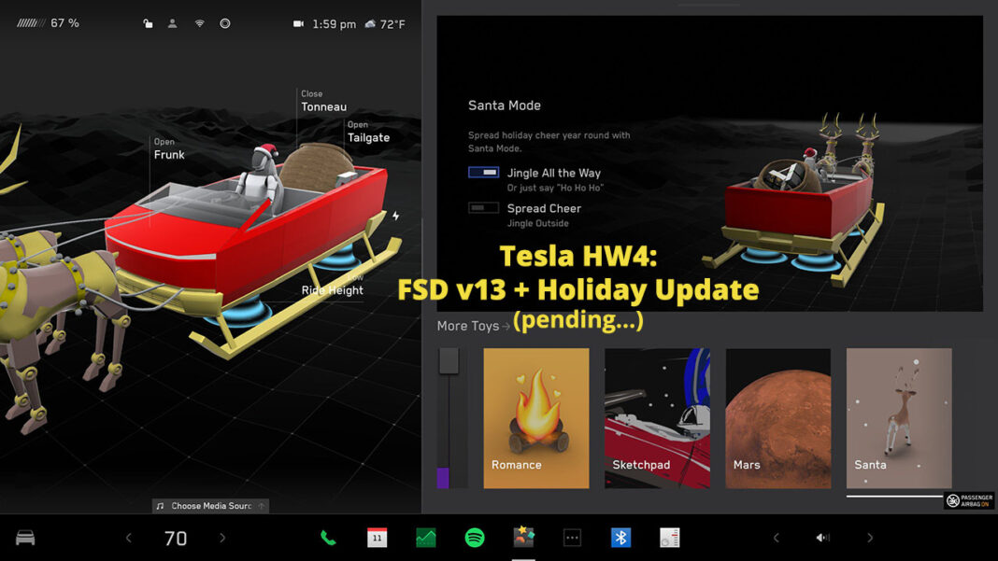This screenshot has width=998, height=561.
Task: Launch Spotify from the app launcher
Action: [474, 537]
